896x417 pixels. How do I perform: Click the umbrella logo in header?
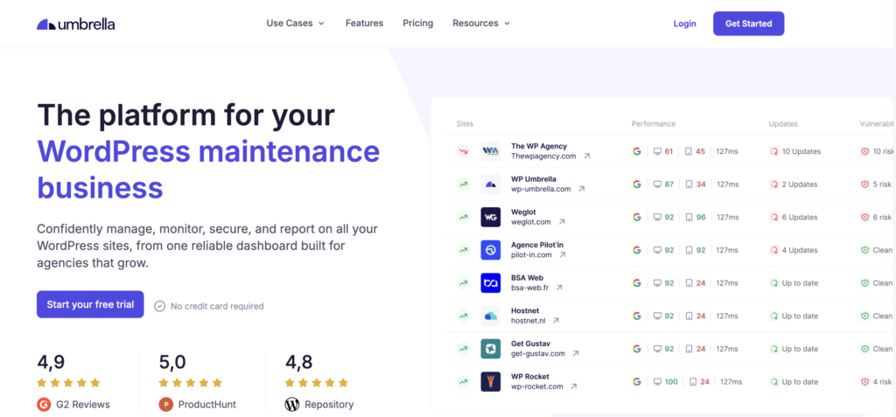[x=76, y=24]
